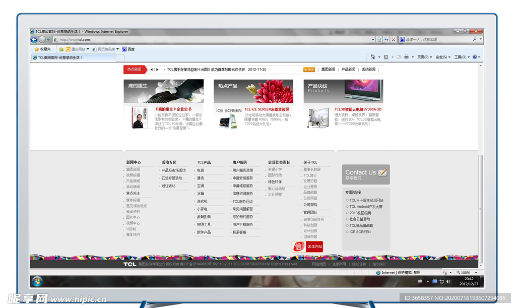Expand the Print button dropdown arrow

(413, 57)
